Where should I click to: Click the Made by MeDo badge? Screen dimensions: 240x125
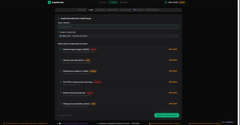pyautogui.click(x=227, y=122)
